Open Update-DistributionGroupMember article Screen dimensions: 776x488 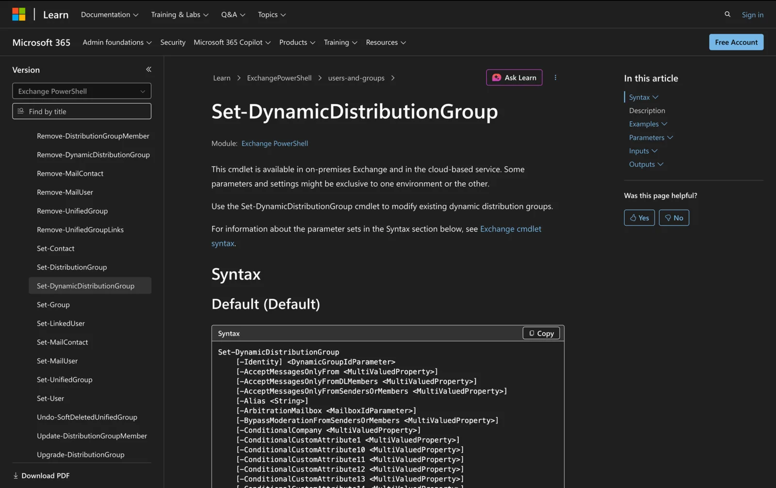(x=92, y=436)
